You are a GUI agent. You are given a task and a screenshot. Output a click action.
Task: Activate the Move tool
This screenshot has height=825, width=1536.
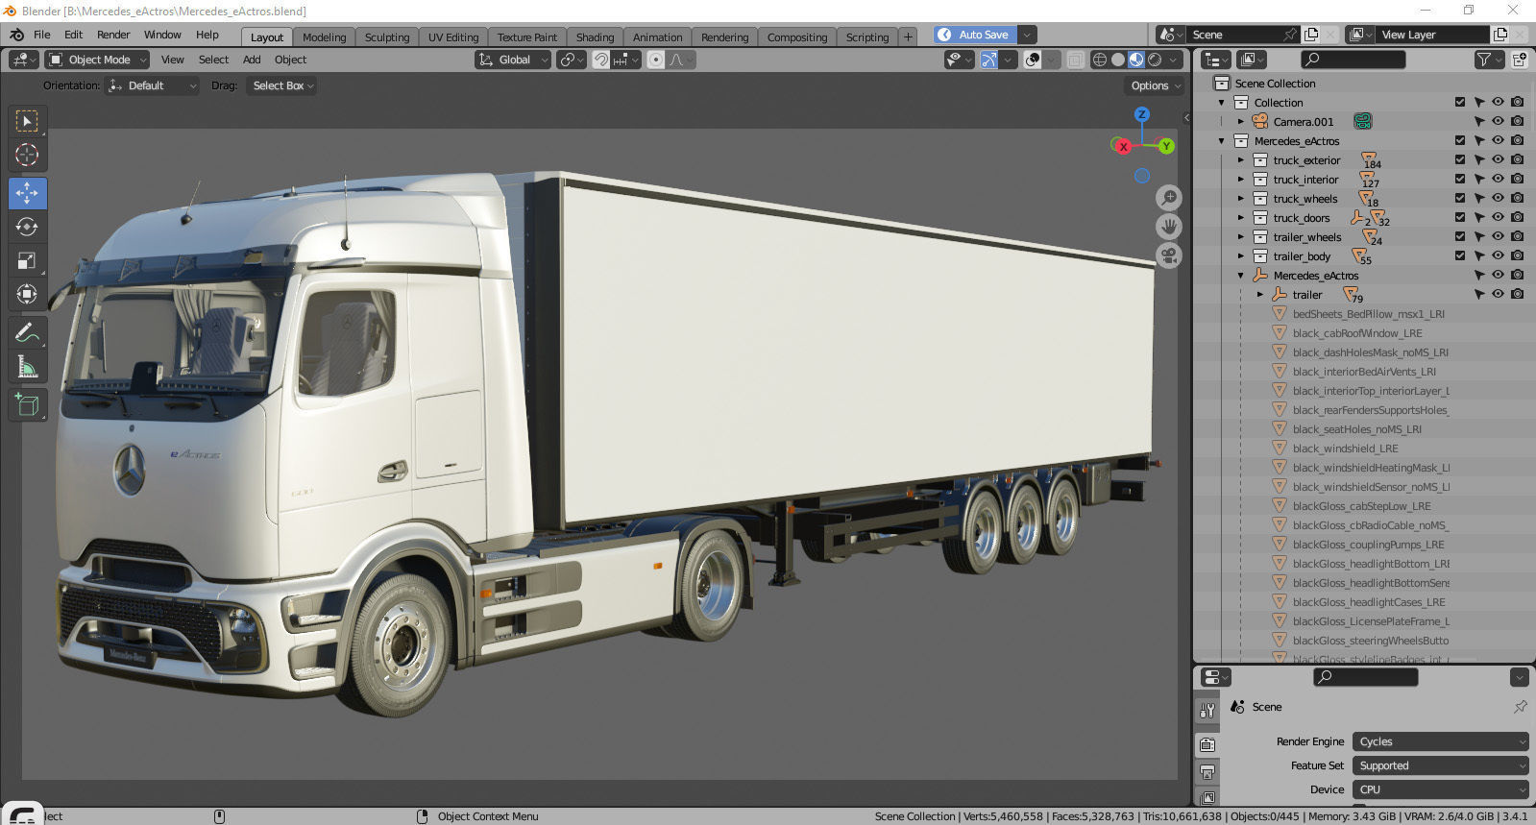[x=27, y=193]
